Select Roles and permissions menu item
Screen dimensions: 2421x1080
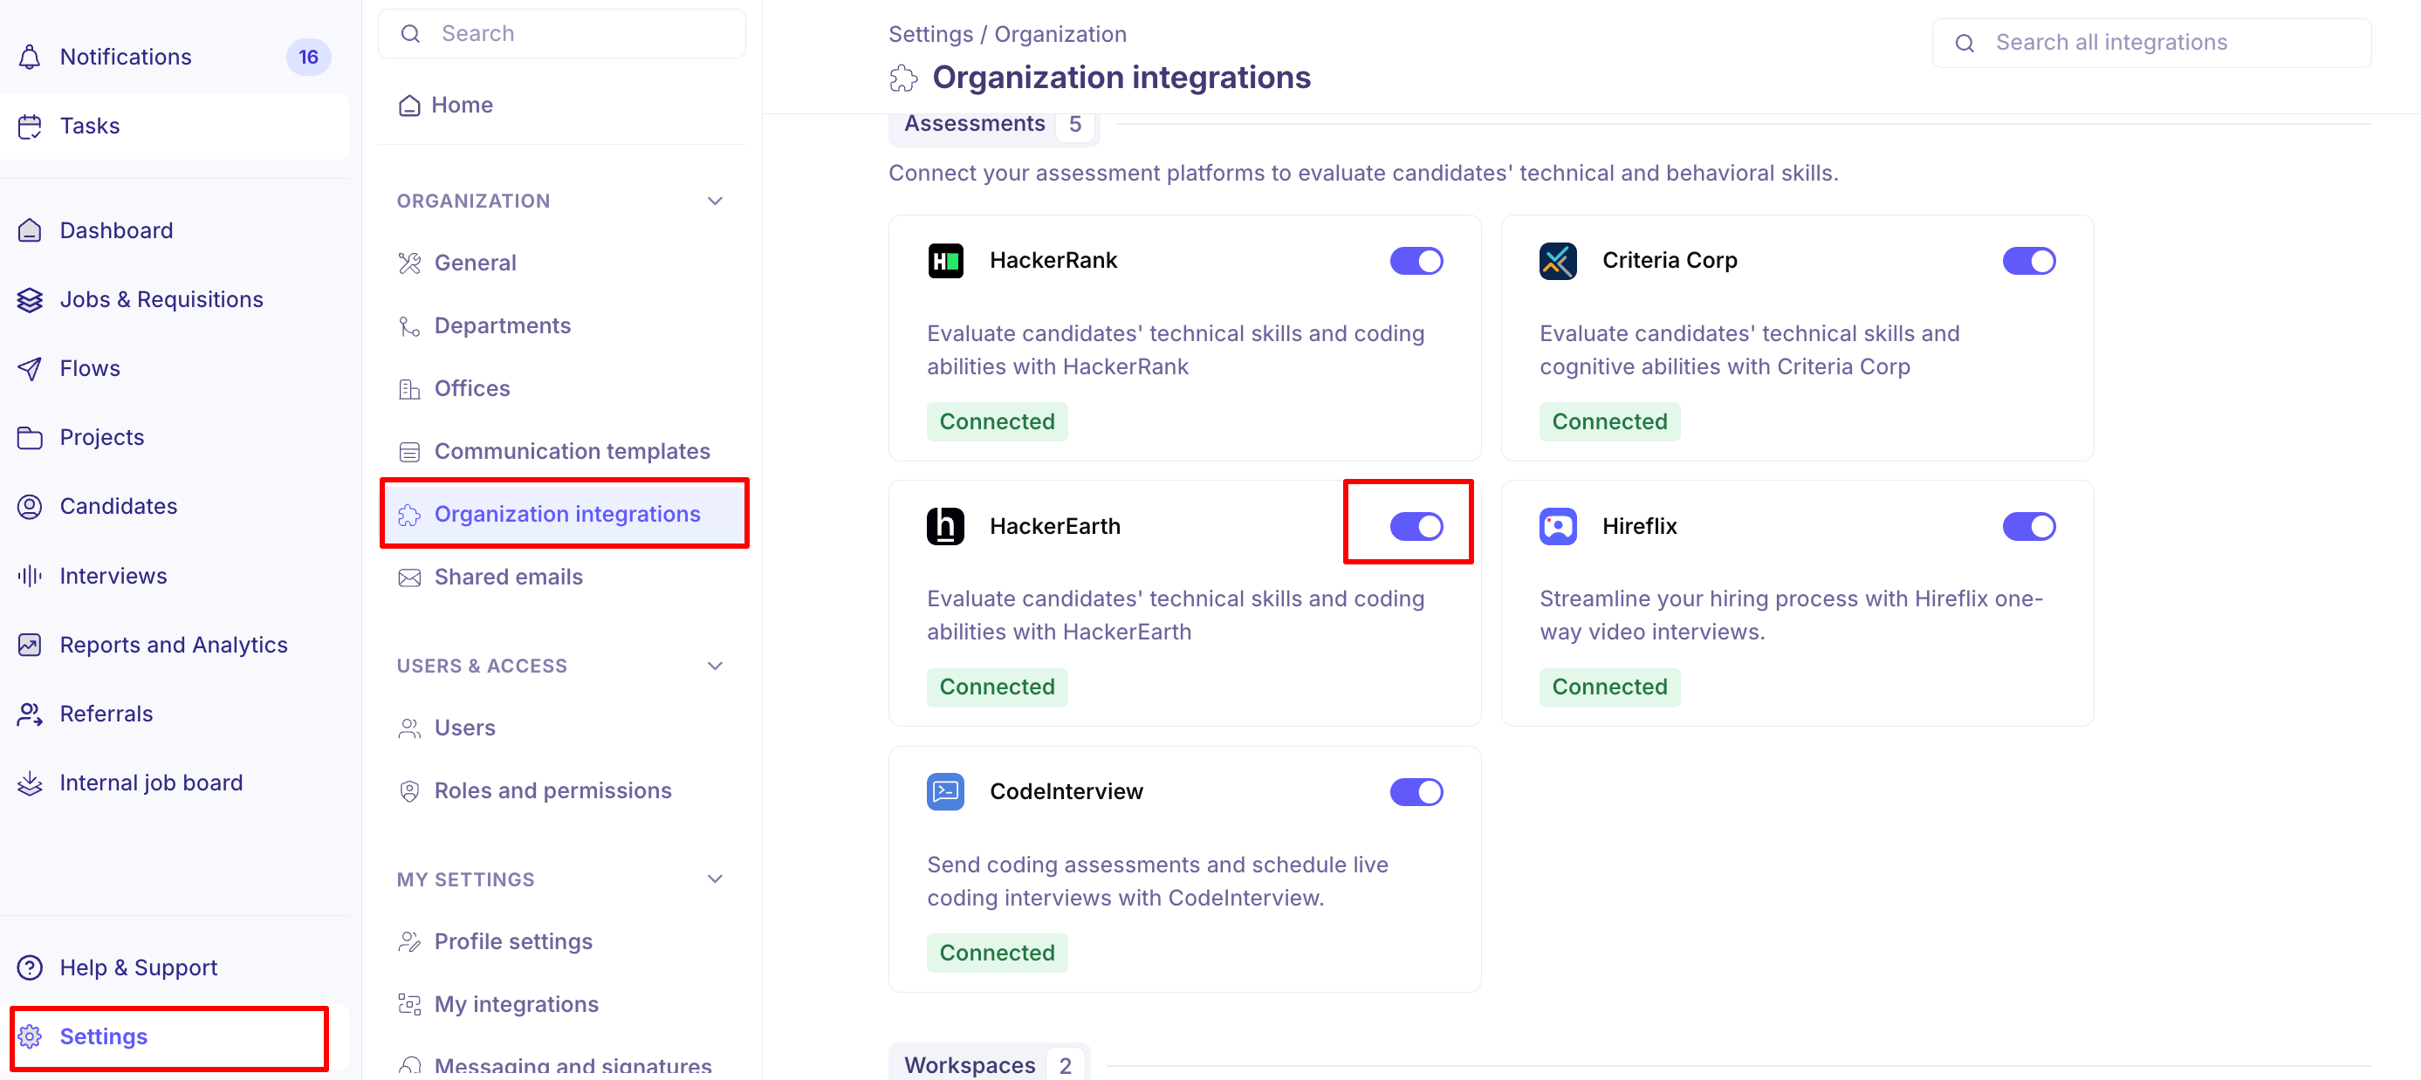tap(563, 790)
